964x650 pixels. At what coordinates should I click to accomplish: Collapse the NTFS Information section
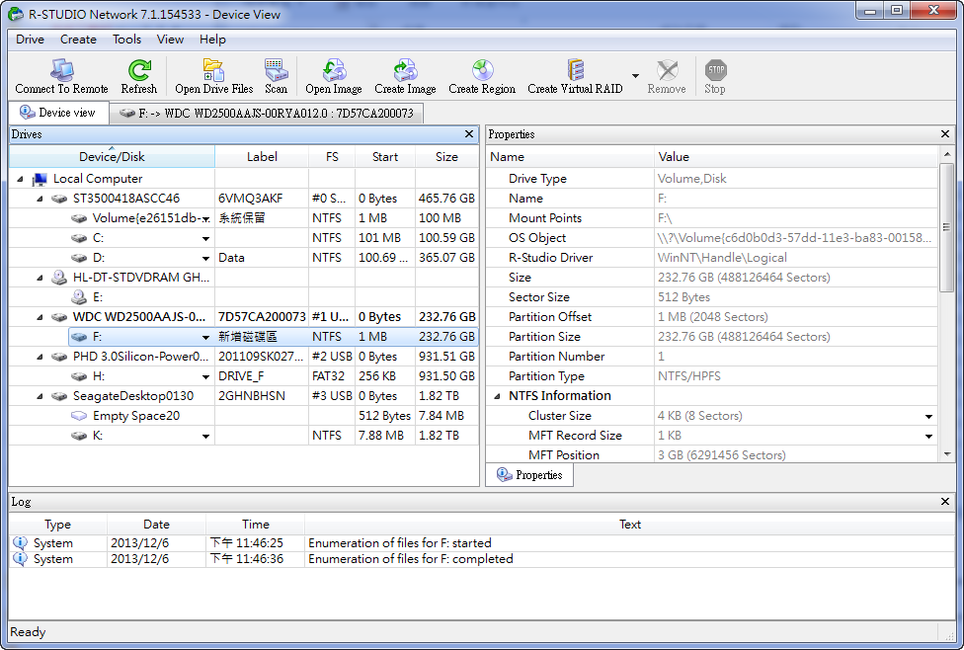click(x=498, y=397)
